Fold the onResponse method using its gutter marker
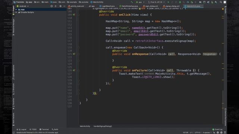The width and height of the screenshot is (239, 134). [79, 54]
